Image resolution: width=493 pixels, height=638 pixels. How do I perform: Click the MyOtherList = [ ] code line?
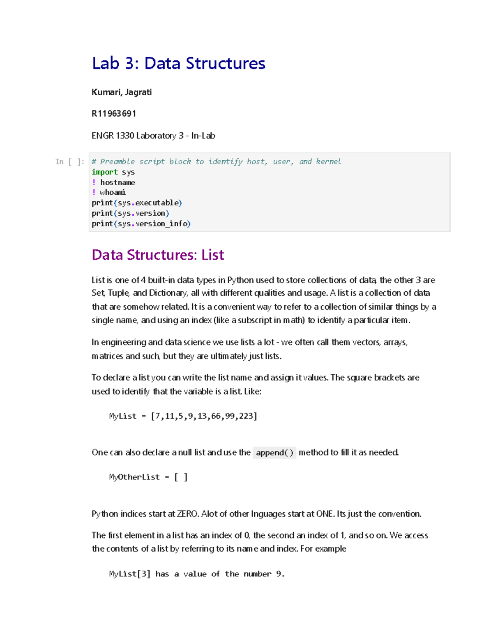148,477
